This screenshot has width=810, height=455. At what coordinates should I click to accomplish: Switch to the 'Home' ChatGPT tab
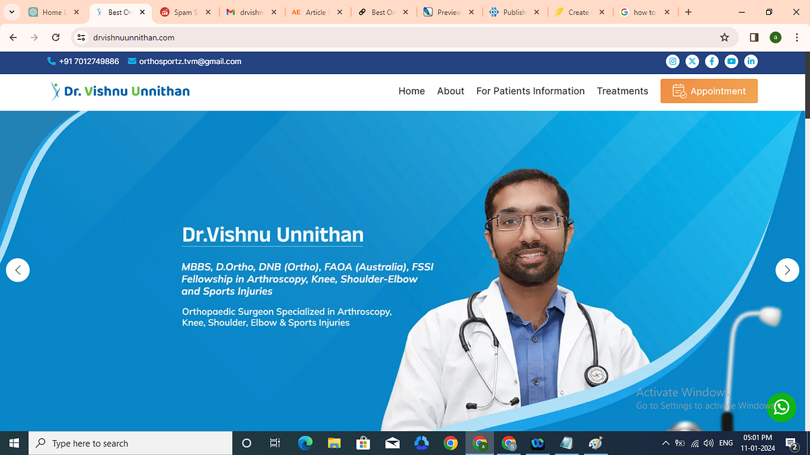pos(52,12)
